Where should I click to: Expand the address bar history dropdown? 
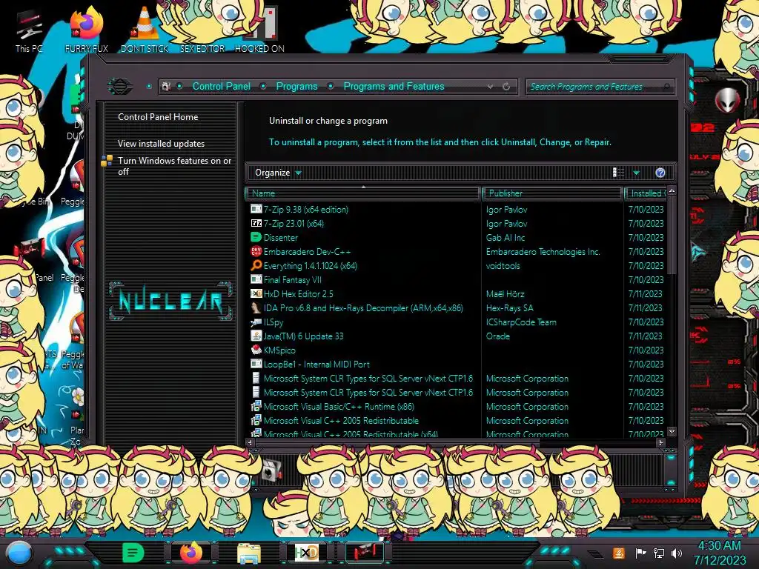(491, 87)
